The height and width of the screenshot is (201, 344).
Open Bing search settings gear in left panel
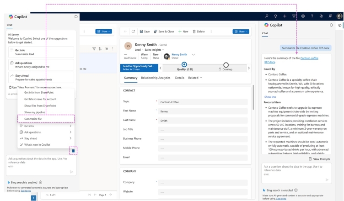click(40, 182)
